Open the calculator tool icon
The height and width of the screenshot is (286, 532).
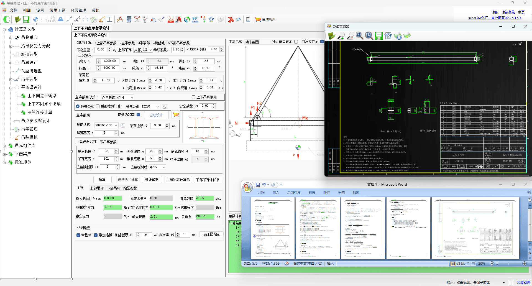coord(129,19)
